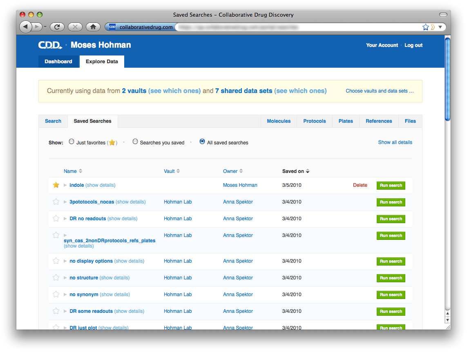Sort by Vault column arrows
This screenshot has width=467, height=352.
coord(178,171)
